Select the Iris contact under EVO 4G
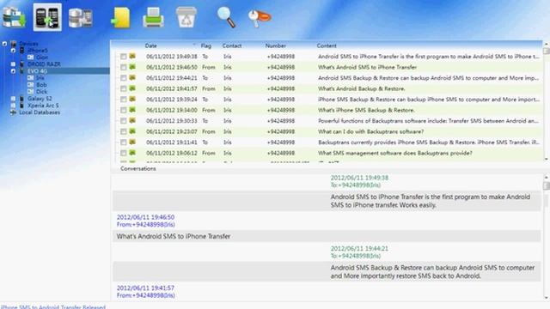This screenshot has height=309, width=550. (x=40, y=78)
